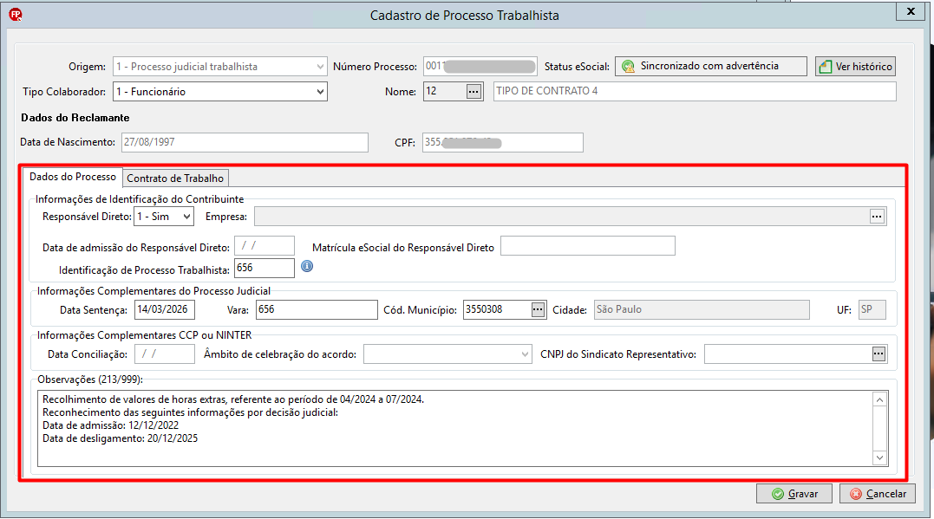The image size is (934, 519).
Task: Open Cód. Município lookup ellipsis button
Action: click(x=538, y=309)
